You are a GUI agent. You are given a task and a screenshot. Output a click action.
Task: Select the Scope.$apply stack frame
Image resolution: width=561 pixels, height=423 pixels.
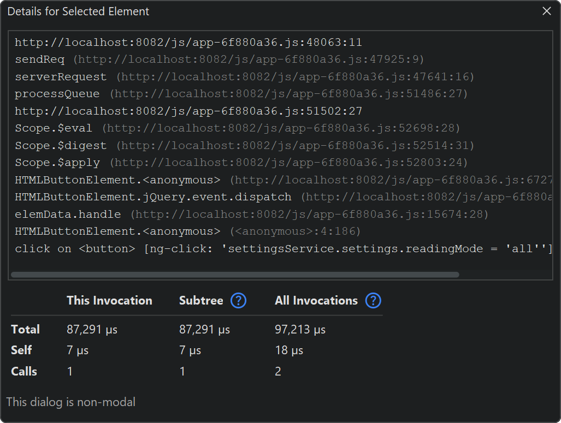coord(241,163)
